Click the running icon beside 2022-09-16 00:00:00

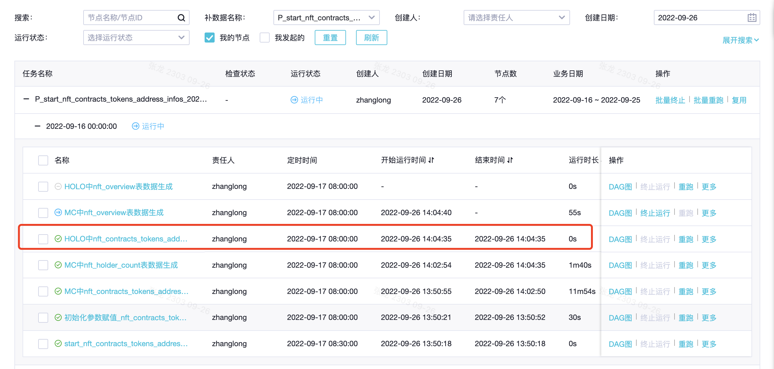(135, 126)
